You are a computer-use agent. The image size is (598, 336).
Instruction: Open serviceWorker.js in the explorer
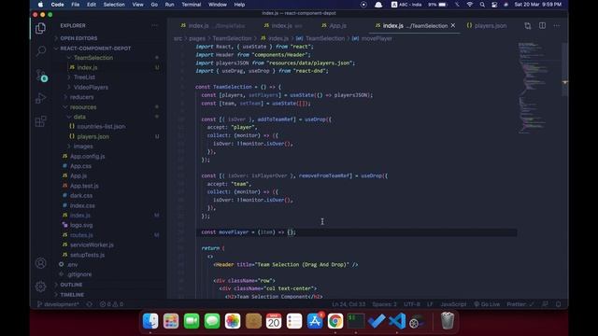coord(92,245)
